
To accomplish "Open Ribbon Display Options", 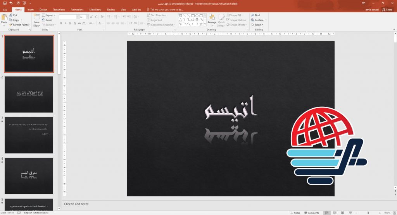I will pos(364,3).
